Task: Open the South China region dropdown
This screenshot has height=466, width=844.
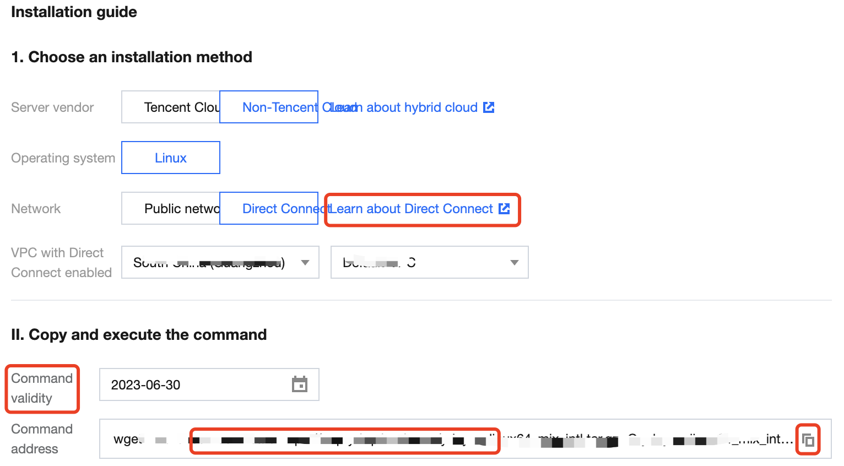Action: pyautogui.click(x=220, y=263)
